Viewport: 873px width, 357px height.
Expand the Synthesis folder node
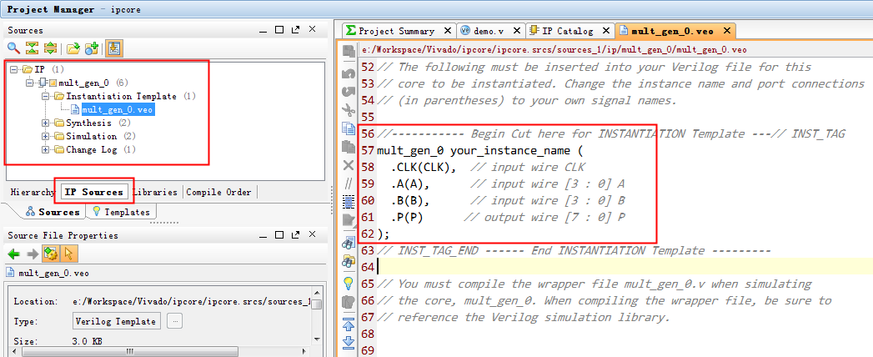[x=46, y=123]
